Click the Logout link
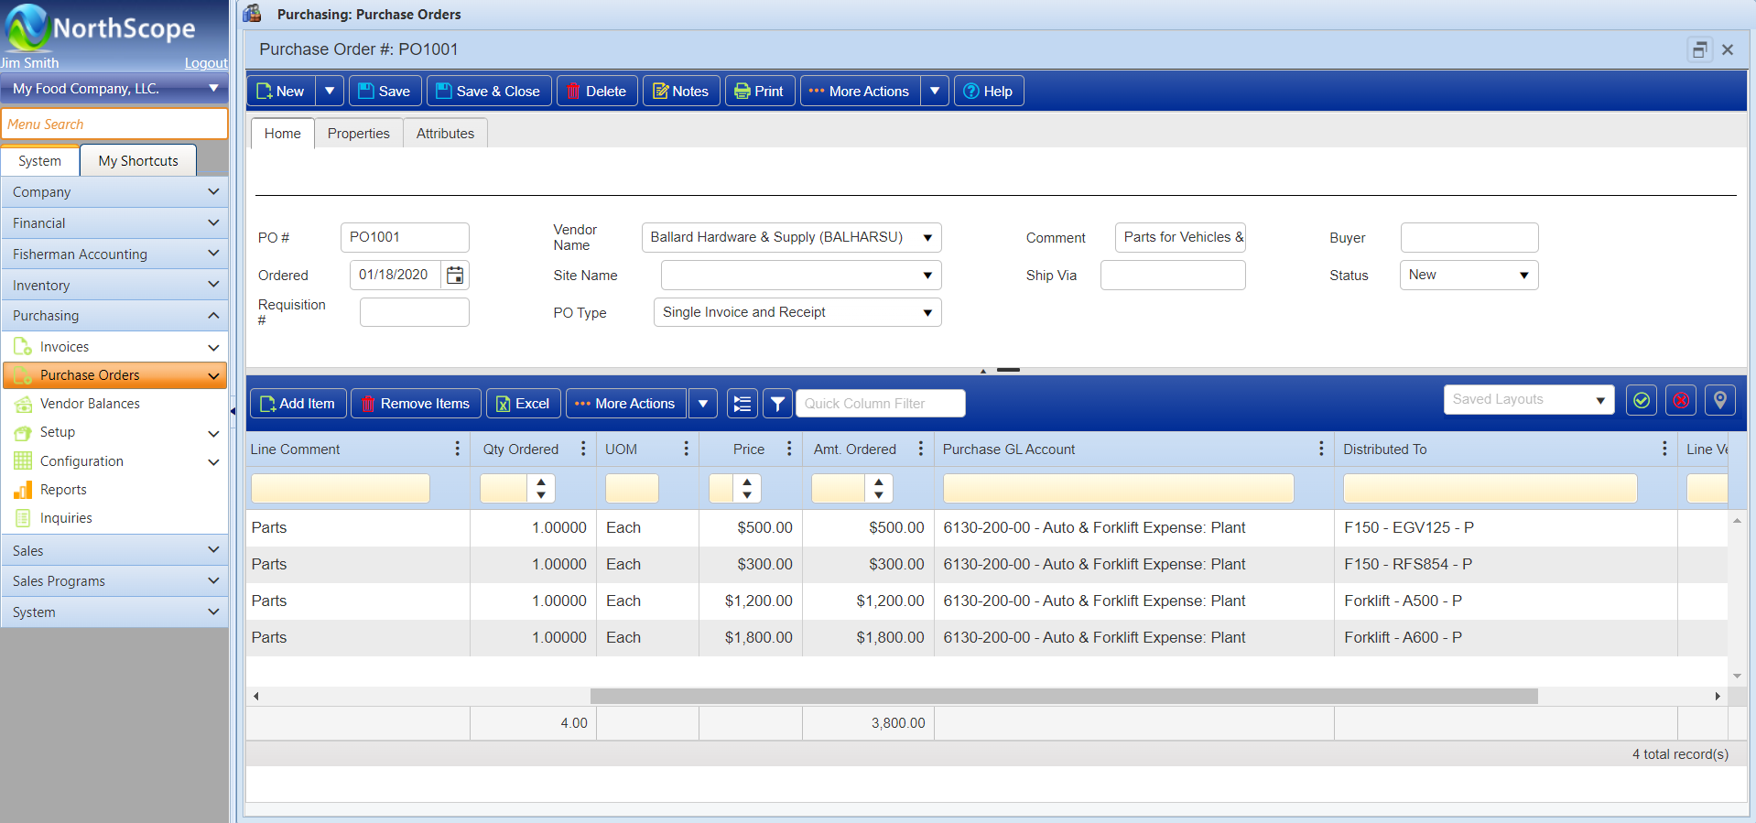This screenshot has height=823, width=1756. [206, 63]
